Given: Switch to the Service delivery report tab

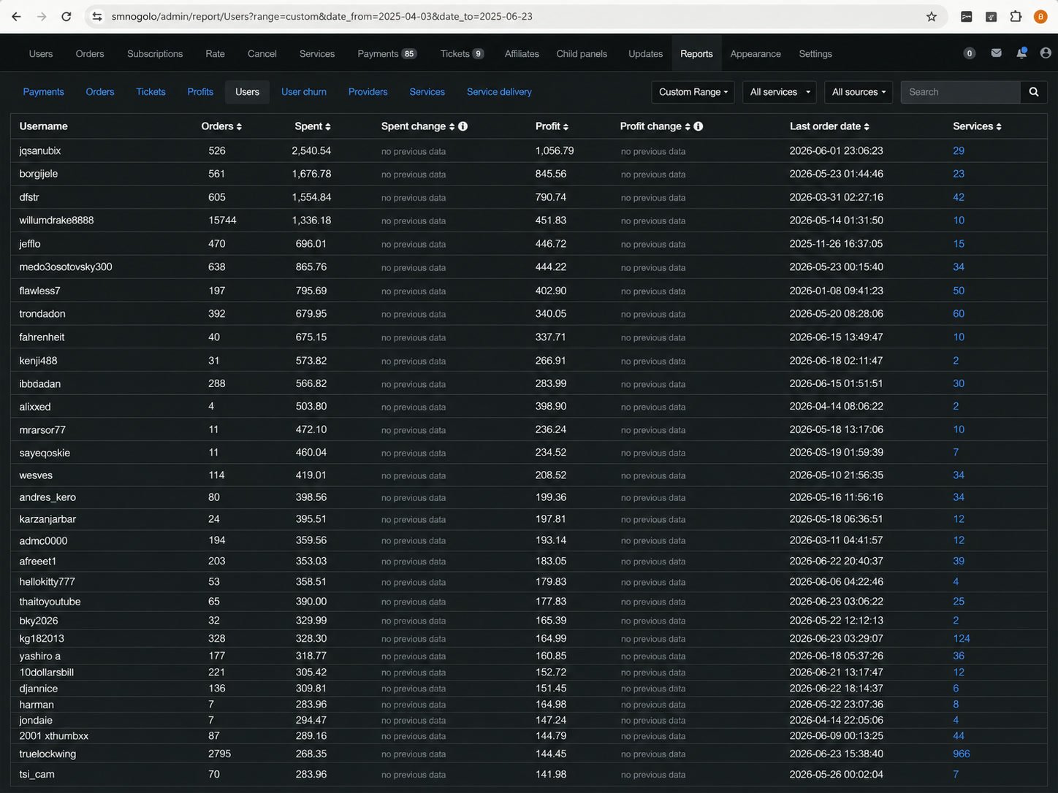Looking at the screenshot, I should click(x=499, y=92).
